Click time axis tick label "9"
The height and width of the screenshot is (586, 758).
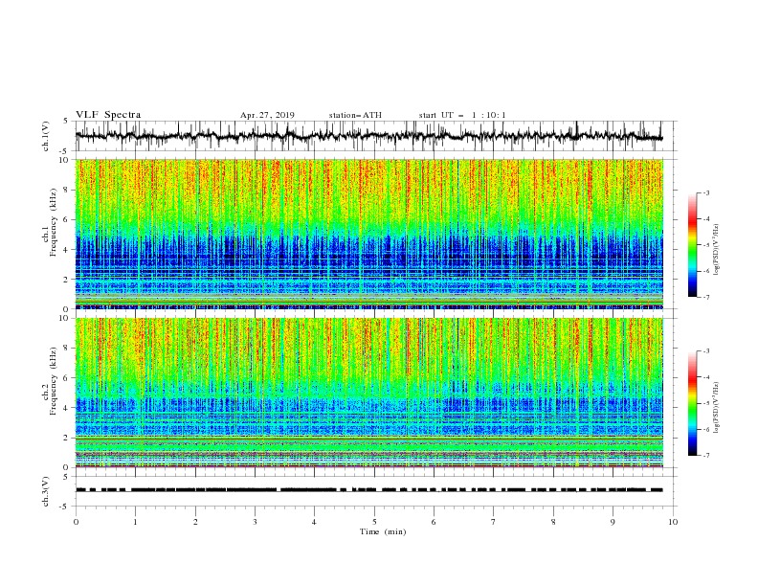tap(613, 522)
